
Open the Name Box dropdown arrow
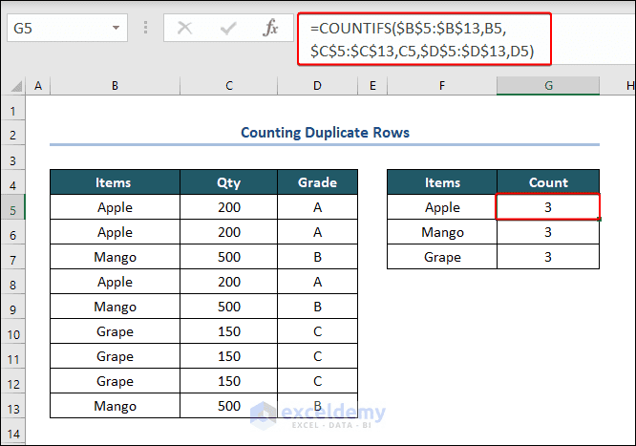pos(116,28)
